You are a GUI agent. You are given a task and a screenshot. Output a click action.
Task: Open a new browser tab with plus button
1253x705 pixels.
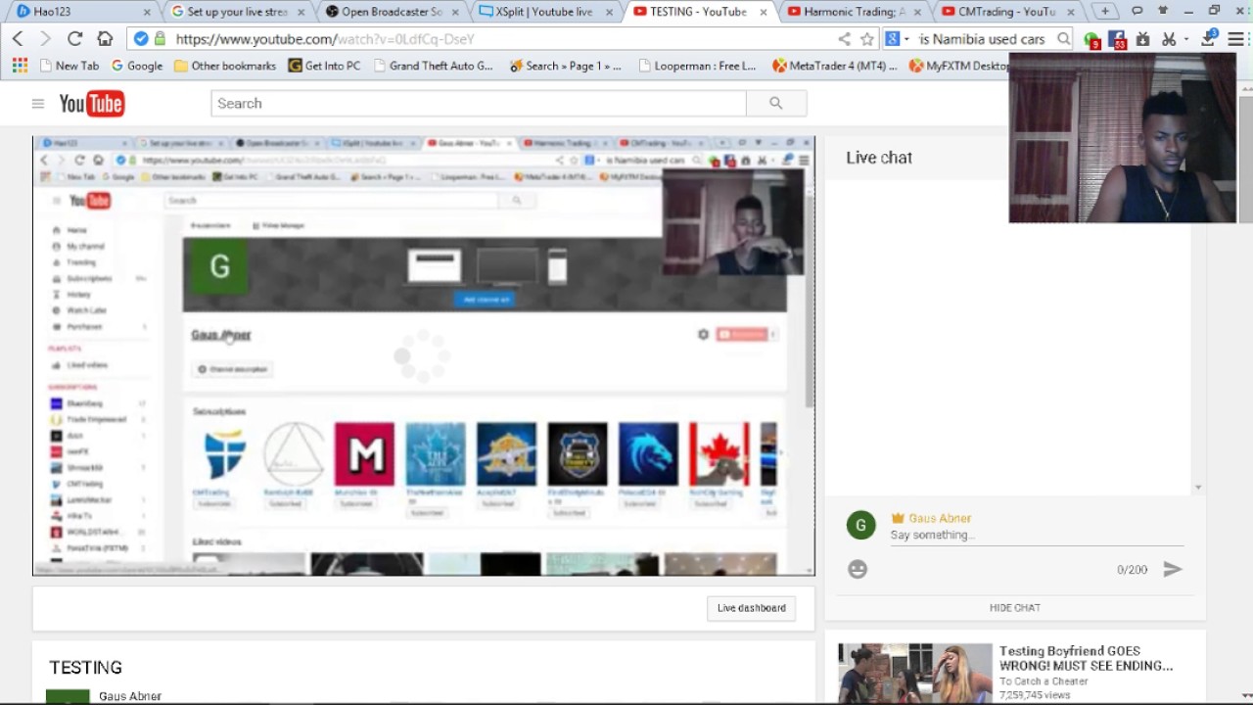[1104, 12]
